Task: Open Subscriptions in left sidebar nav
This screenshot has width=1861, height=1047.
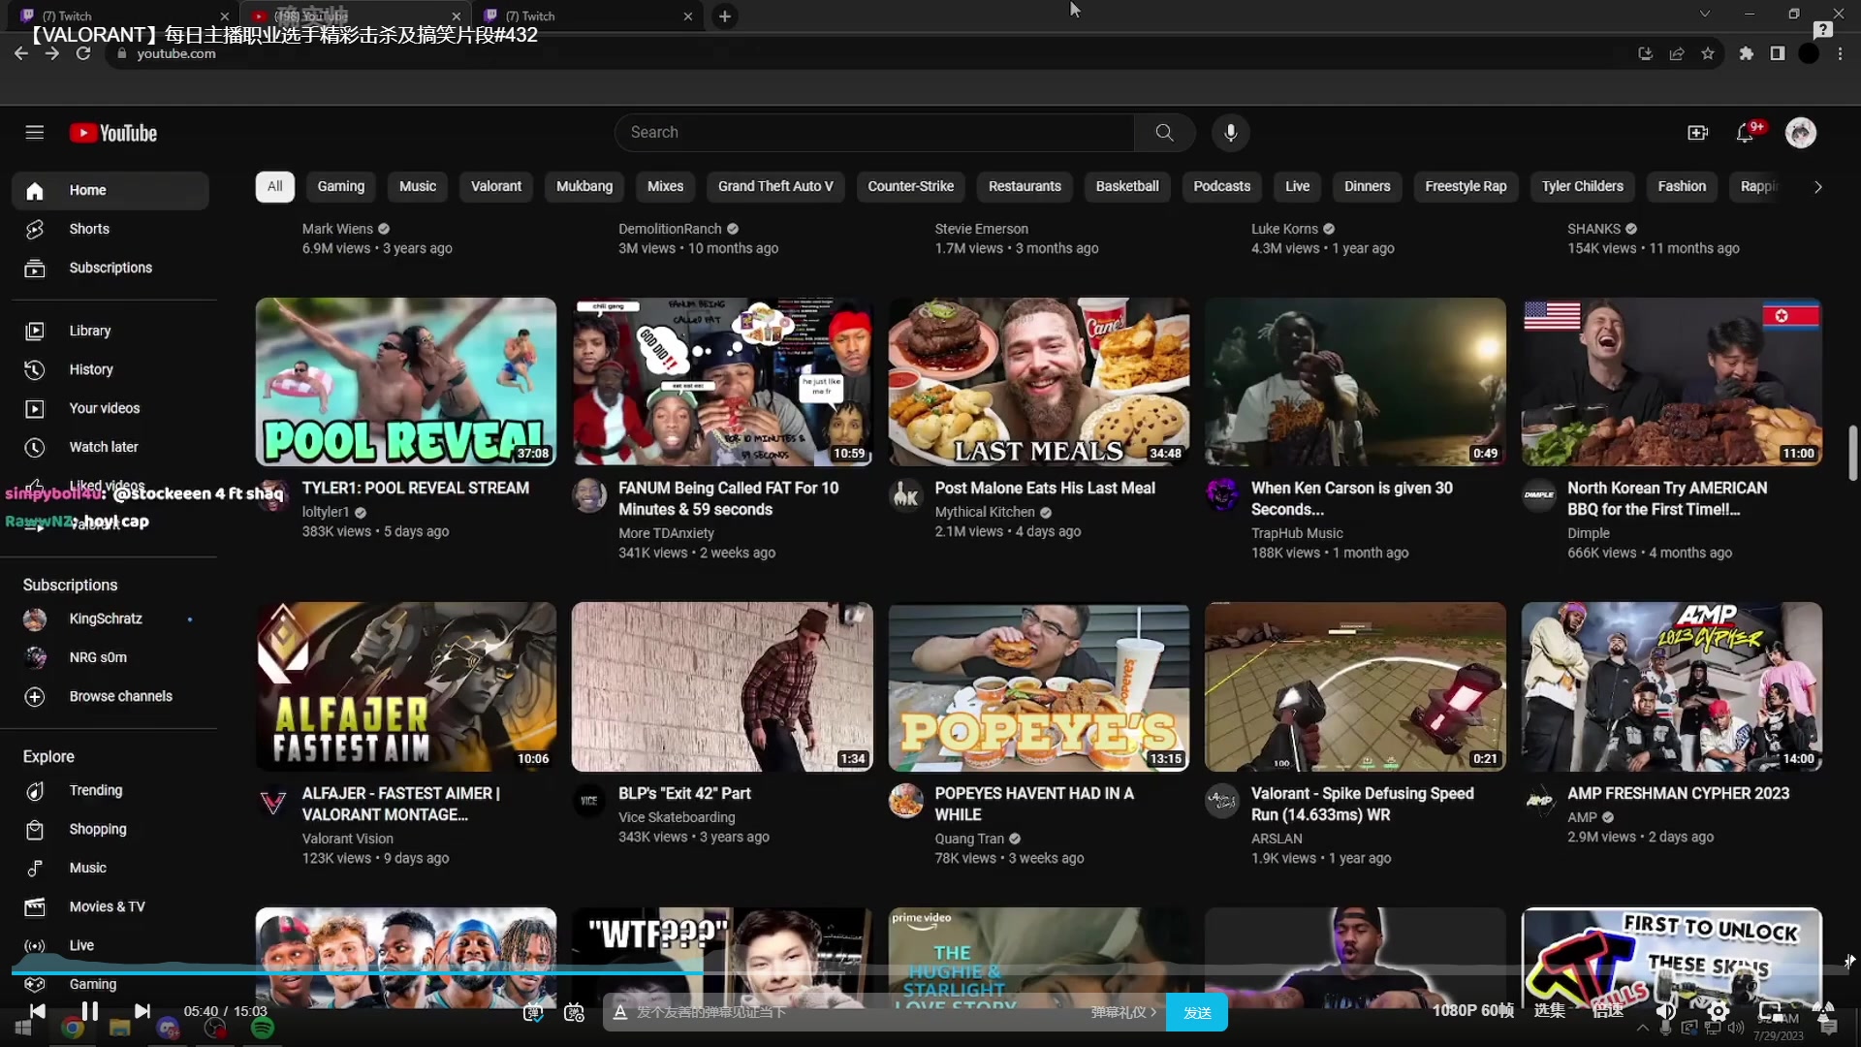Action: [110, 268]
